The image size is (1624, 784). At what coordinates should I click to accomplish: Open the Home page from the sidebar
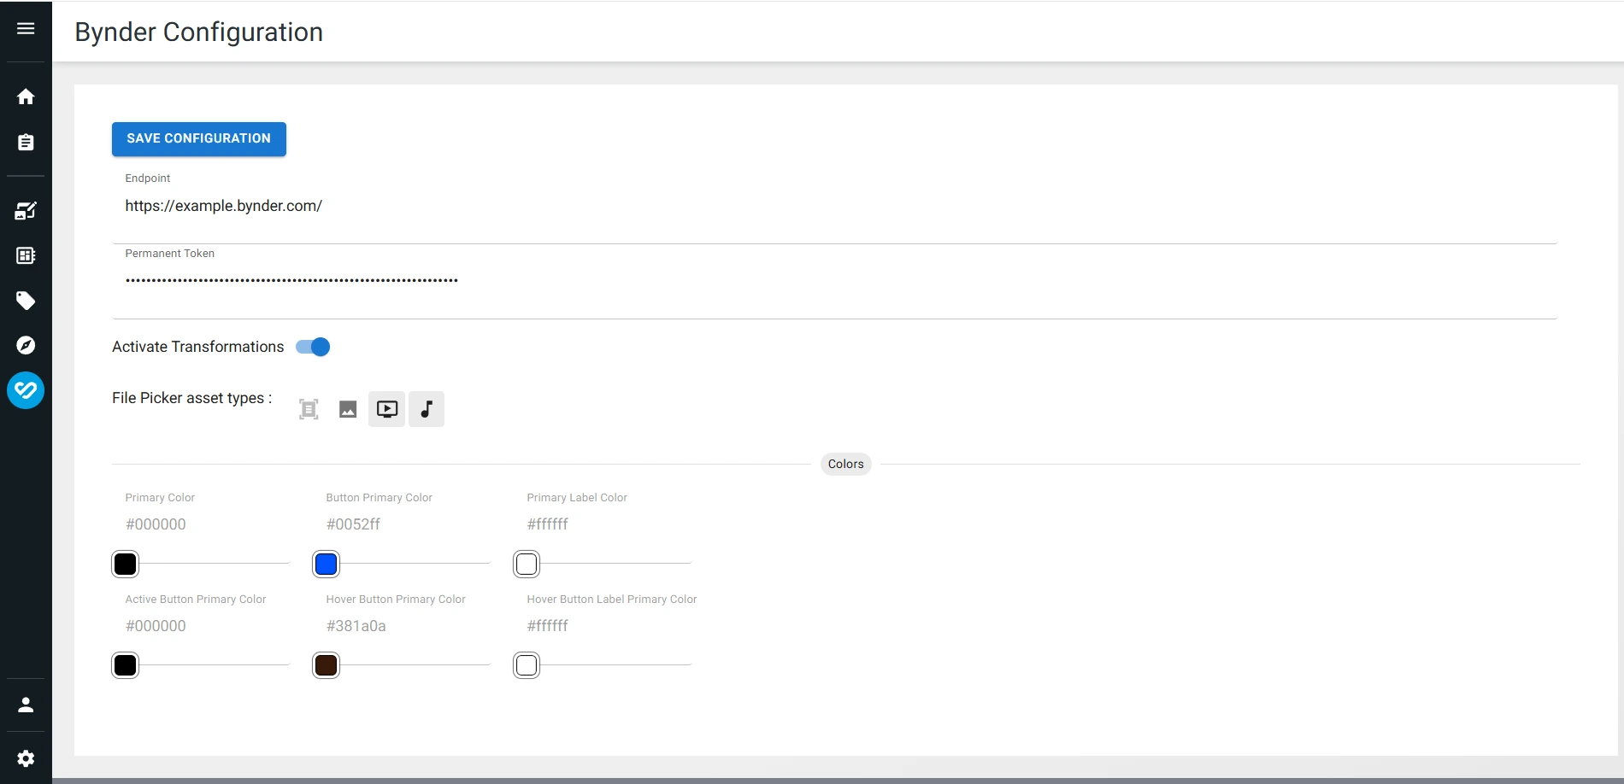click(x=26, y=97)
